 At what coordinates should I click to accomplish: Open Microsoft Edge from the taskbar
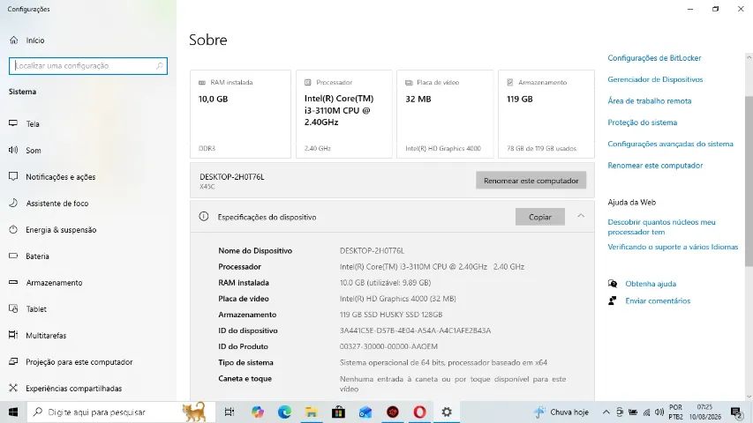284,412
